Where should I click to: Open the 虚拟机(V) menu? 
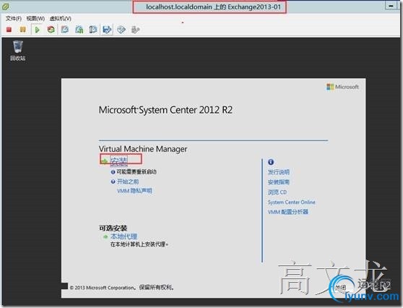click(x=61, y=19)
